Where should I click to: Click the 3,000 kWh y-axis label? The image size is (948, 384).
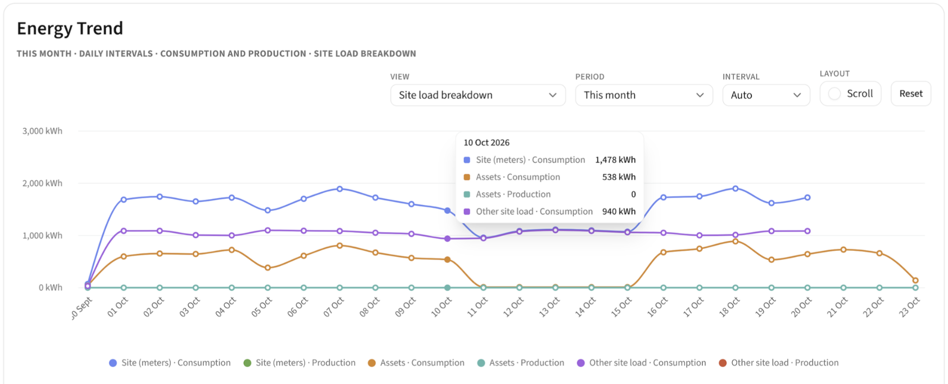point(42,131)
